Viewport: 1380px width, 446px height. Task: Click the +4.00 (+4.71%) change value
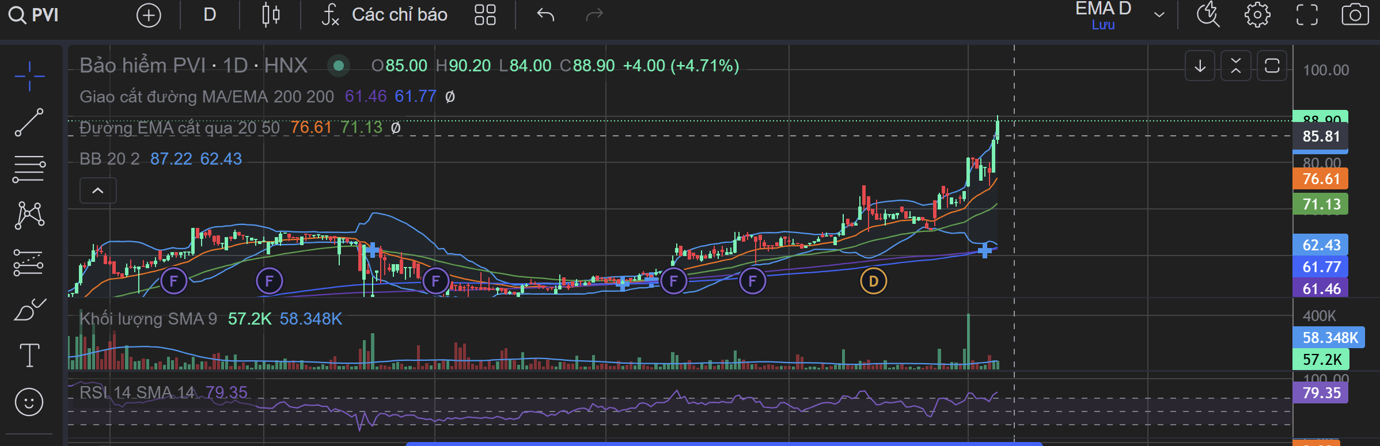coord(681,66)
